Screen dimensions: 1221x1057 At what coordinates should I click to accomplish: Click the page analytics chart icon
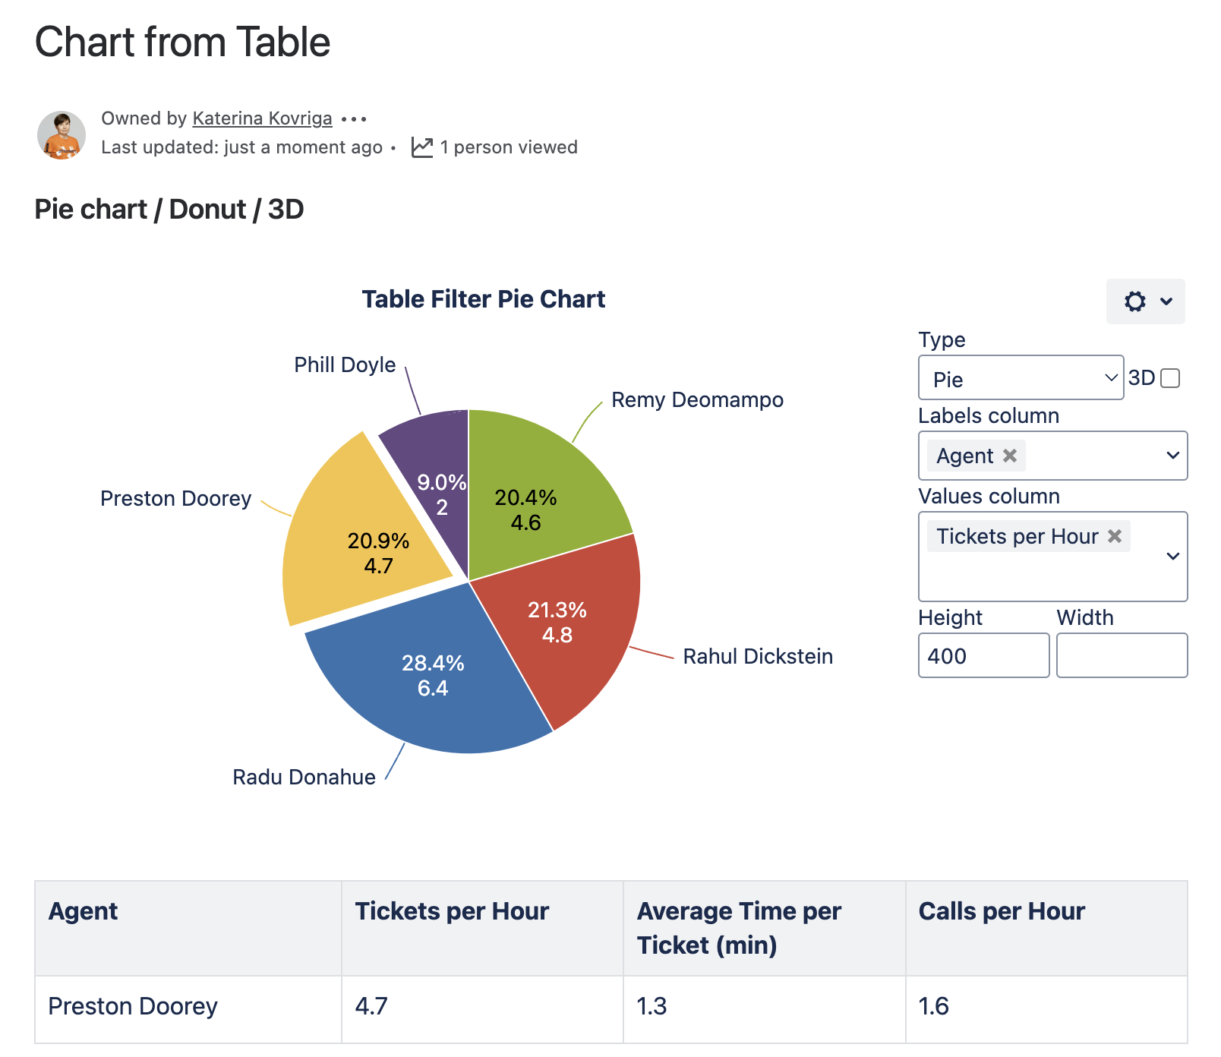coord(422,147)
